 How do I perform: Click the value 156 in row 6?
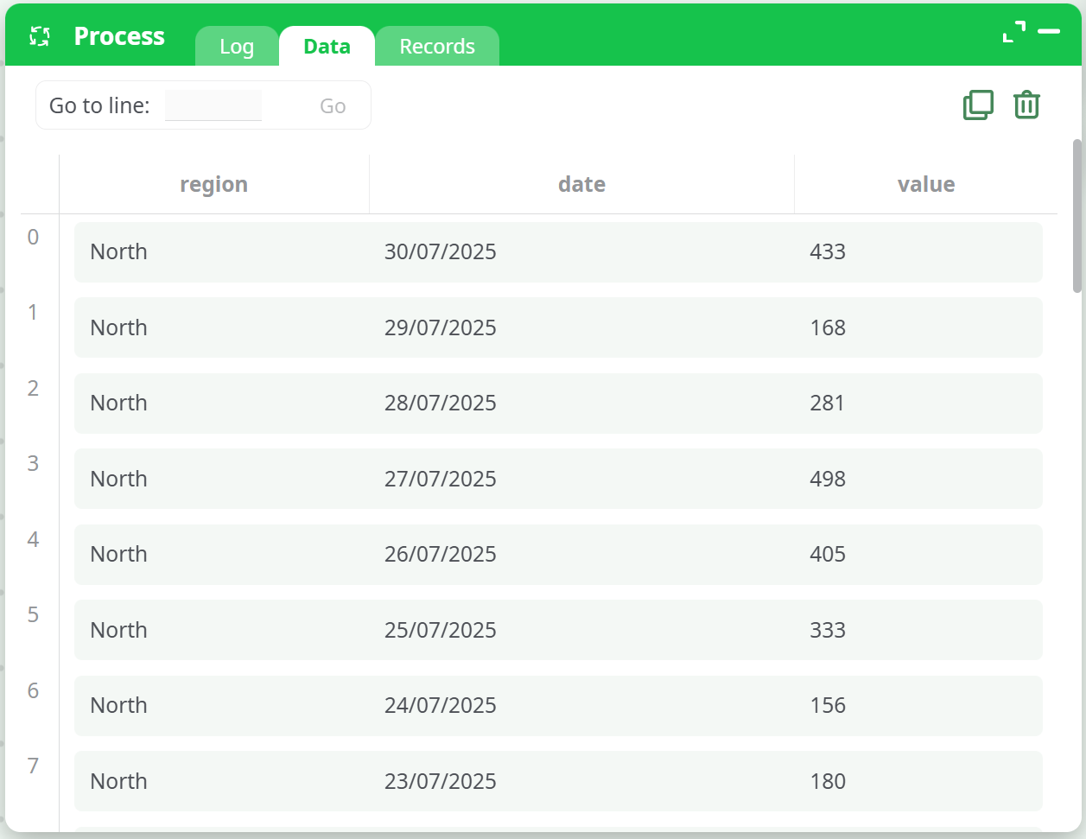(x=827, y=705)
